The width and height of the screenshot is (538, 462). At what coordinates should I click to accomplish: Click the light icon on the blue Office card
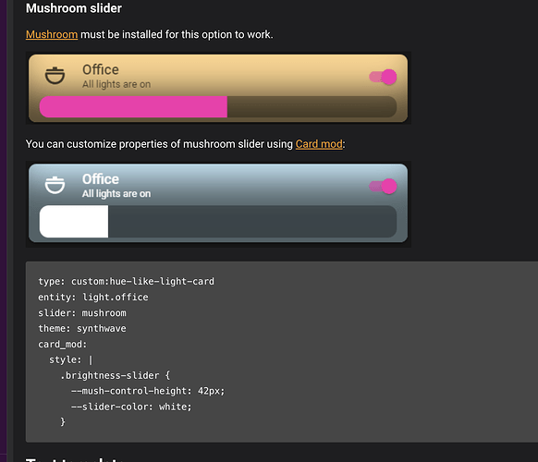pos(55,185)
